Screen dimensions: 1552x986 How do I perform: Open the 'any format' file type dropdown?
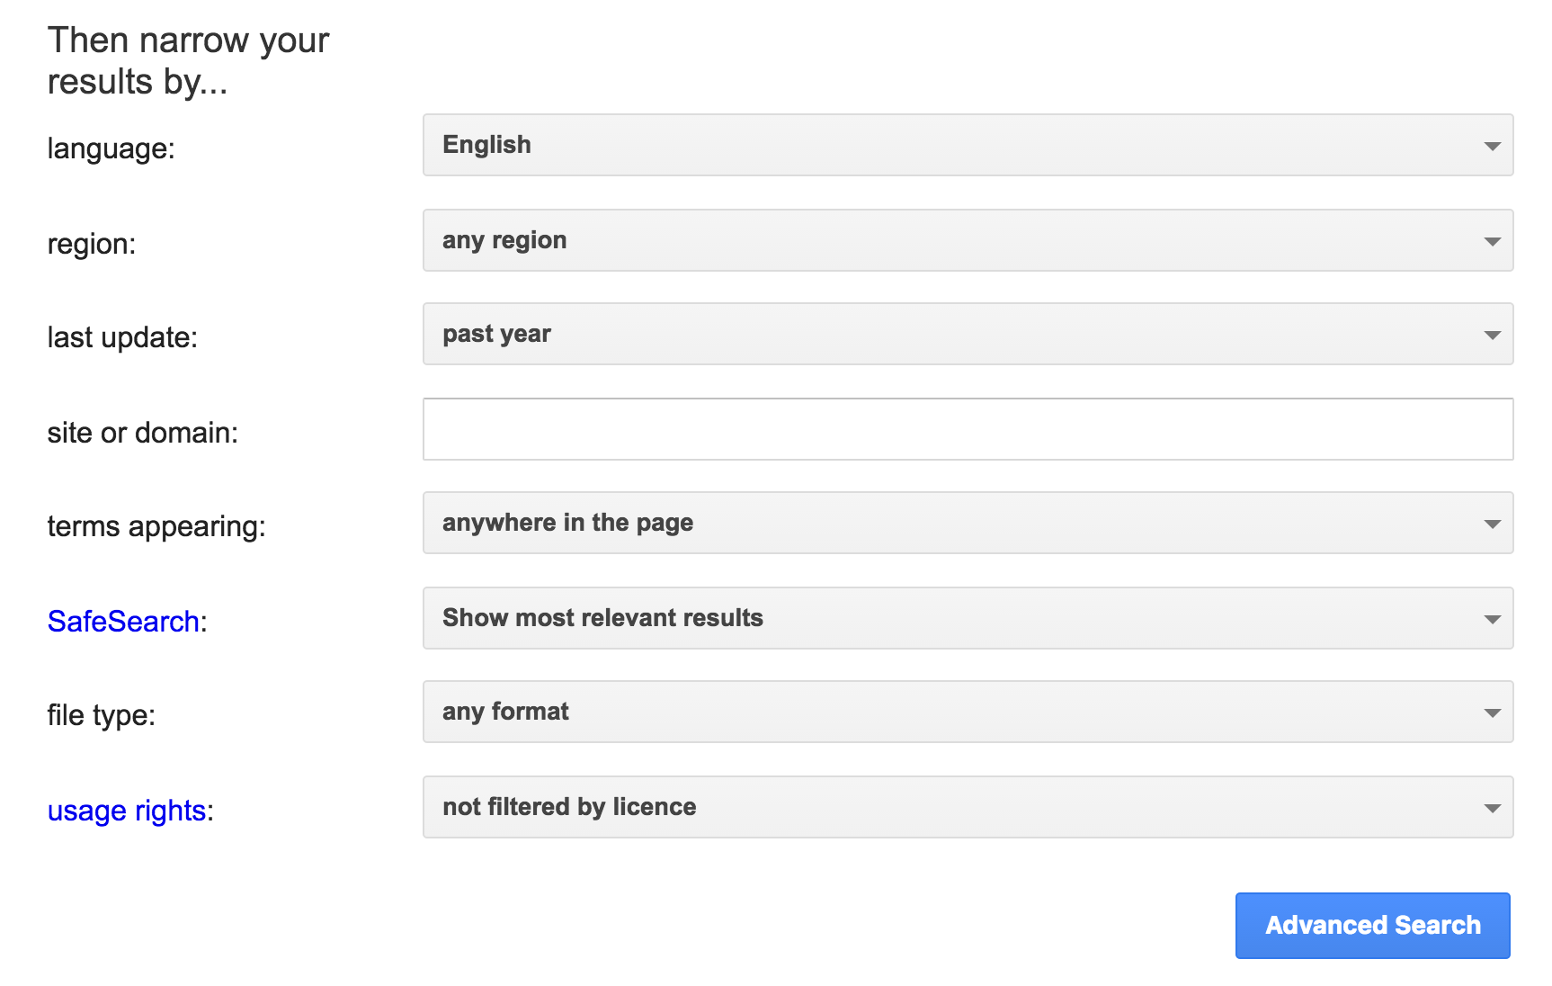pos(967,712)
